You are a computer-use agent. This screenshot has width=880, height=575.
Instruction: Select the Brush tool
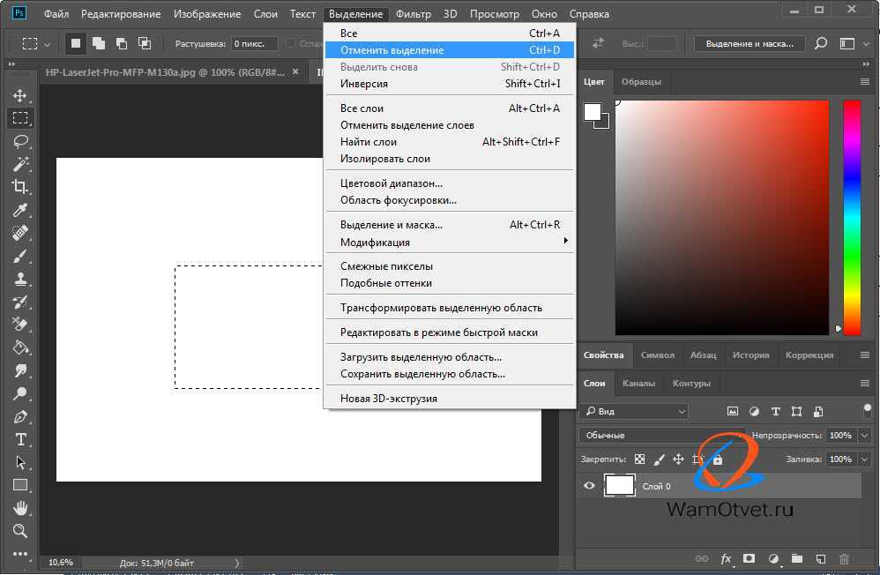(20, 256)
